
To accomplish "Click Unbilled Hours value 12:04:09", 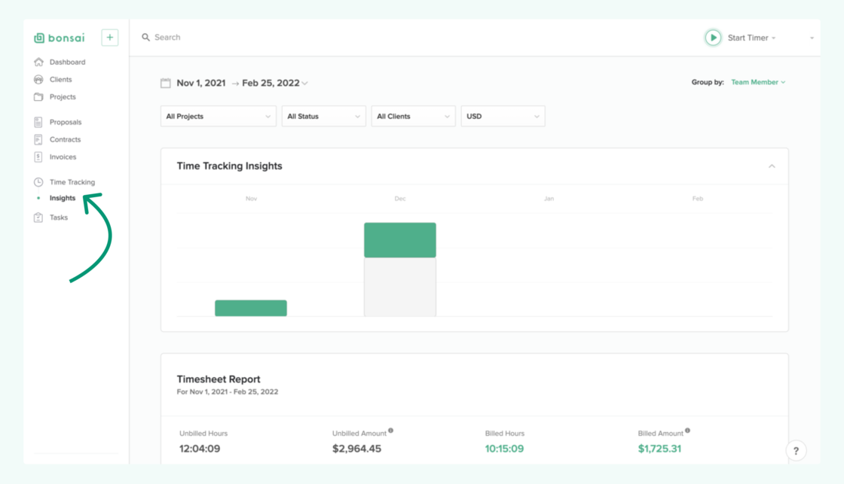I will tap(200, 449).
